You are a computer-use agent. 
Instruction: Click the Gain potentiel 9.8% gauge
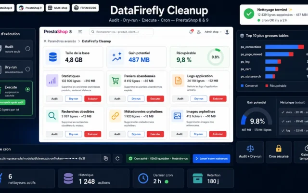[257, 117]
